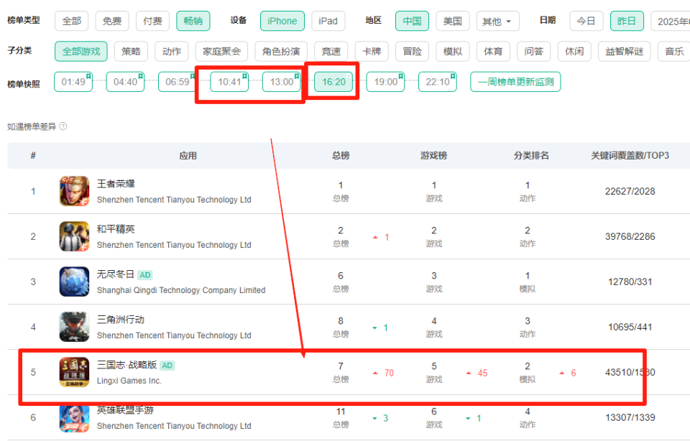Open the 英雄联盟手游 app title link
This screenshot has width=690, height=441.
click(125, 410)
